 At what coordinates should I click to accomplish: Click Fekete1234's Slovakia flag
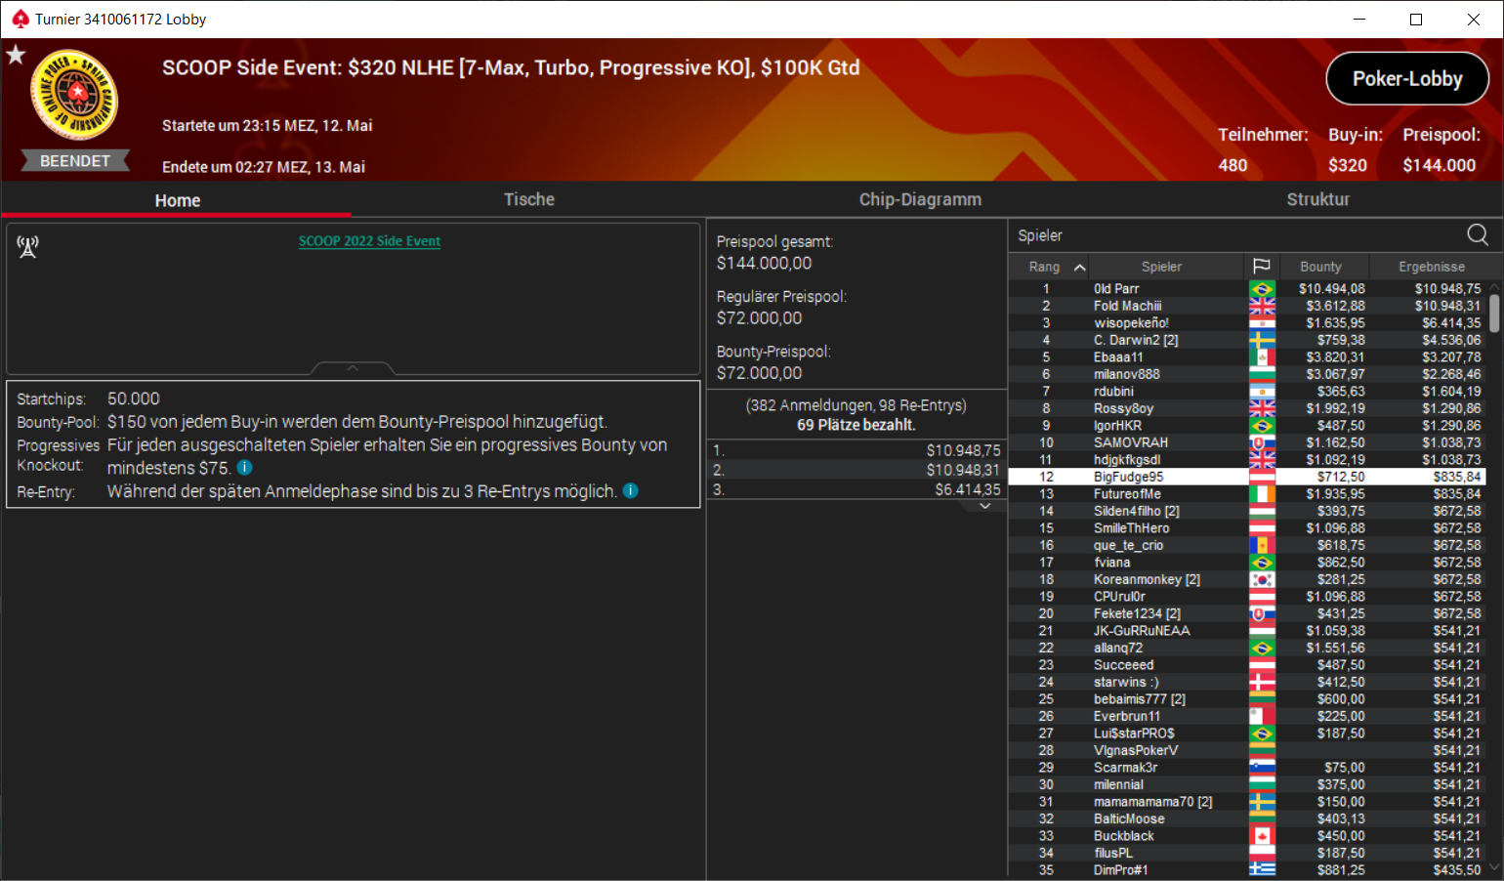[x=1262, y=613]
